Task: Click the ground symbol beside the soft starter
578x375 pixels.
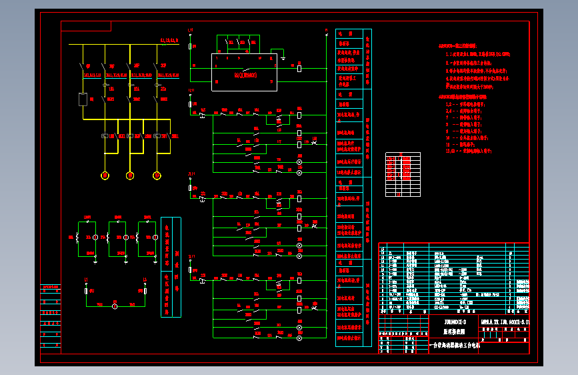Action: [x=283, y=58]
